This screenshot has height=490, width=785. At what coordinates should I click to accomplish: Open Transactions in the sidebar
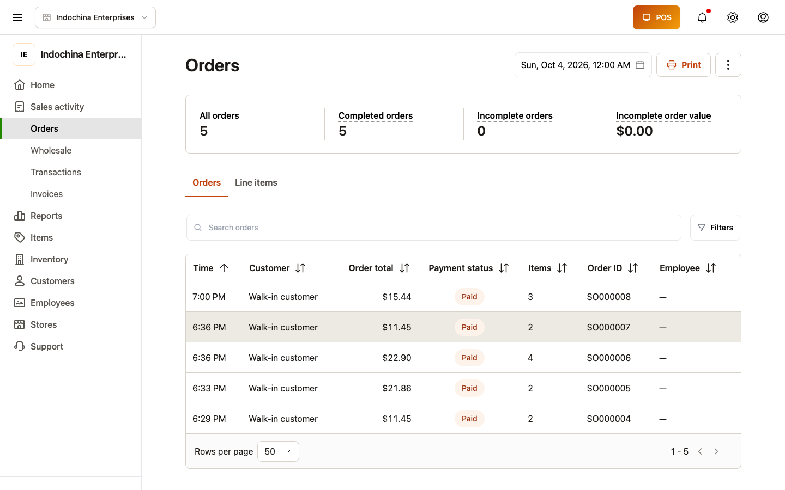click(x=71, y=172)
